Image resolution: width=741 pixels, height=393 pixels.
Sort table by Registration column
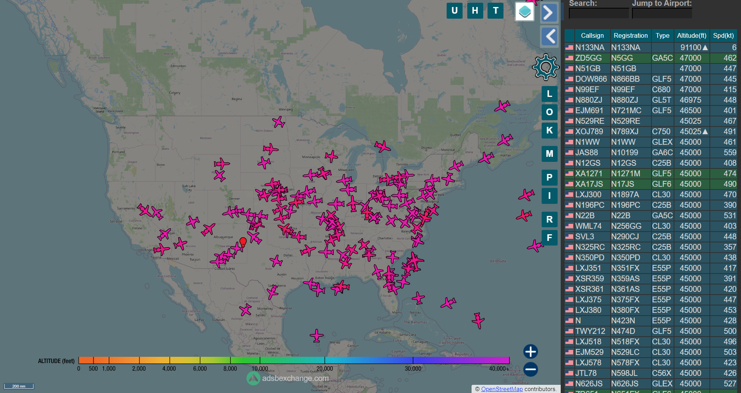click(x=630, y=35)
